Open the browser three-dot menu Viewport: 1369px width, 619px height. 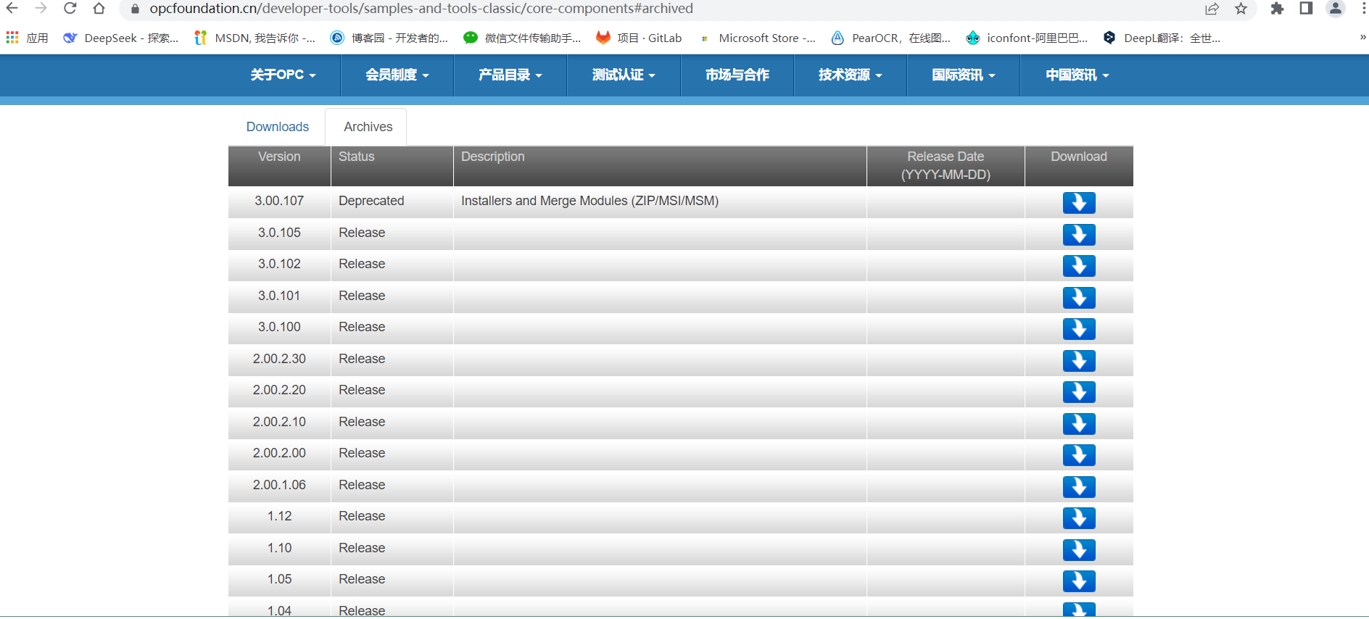(1364, 9)
